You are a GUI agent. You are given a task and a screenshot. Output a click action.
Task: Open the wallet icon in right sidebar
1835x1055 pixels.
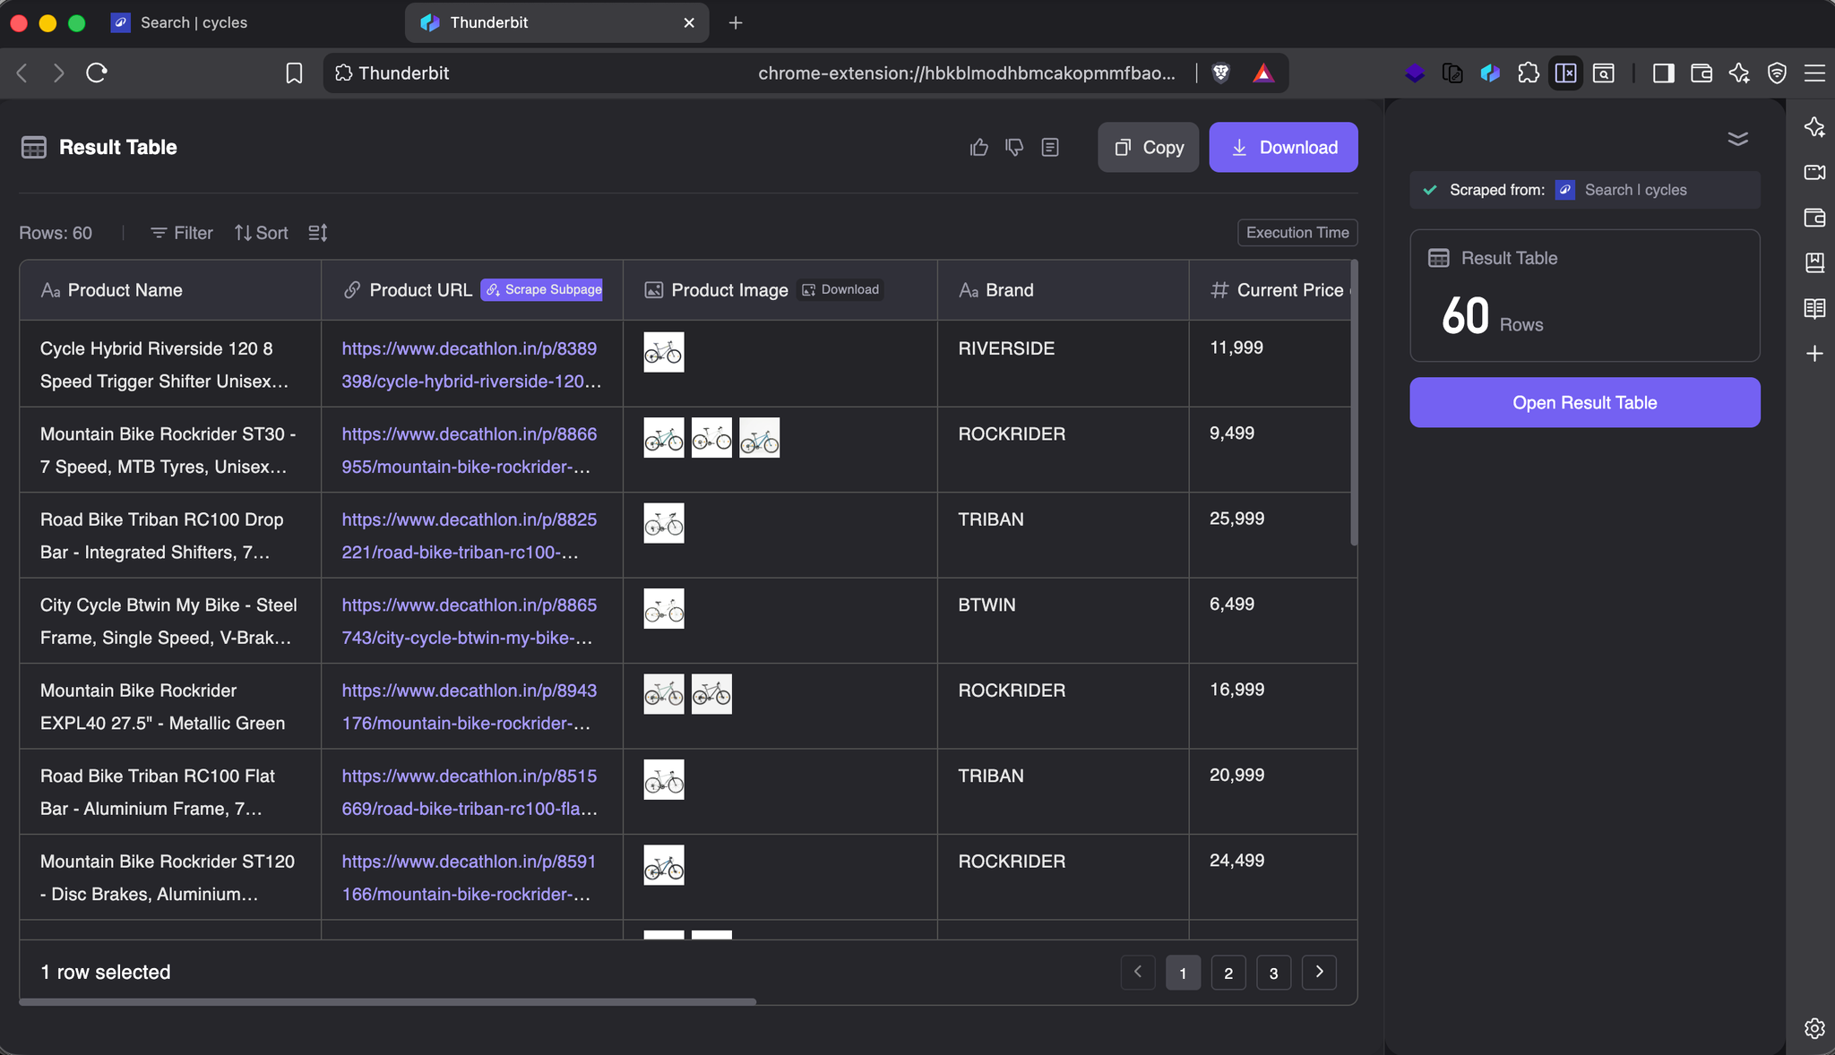(x=1816, y=218)
